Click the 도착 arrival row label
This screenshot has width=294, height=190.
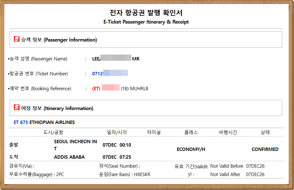point(14,157)
